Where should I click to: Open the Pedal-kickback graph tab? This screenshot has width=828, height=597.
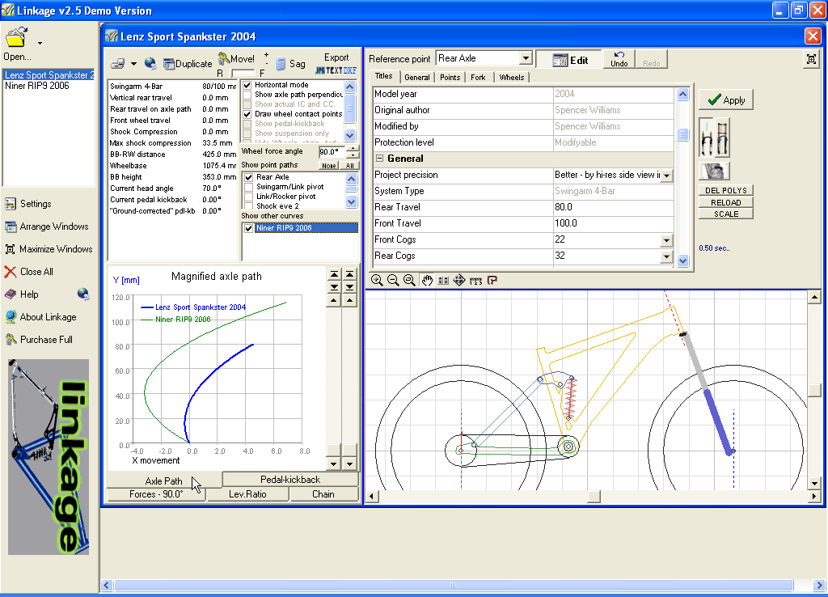tap(290, 479)
